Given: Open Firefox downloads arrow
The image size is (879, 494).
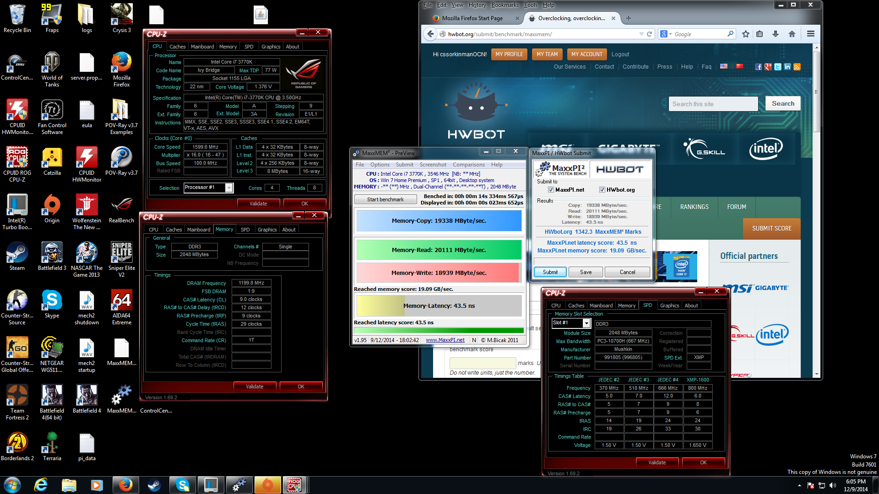Looking at the screenshot, I should click(x=776, y=34).
